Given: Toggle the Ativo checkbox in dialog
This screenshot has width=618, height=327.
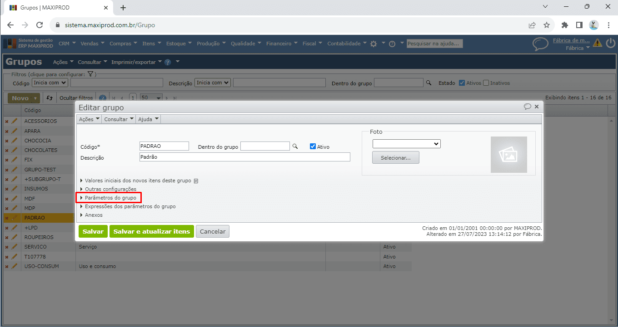Looking at the screenshot, I should 313,146.
